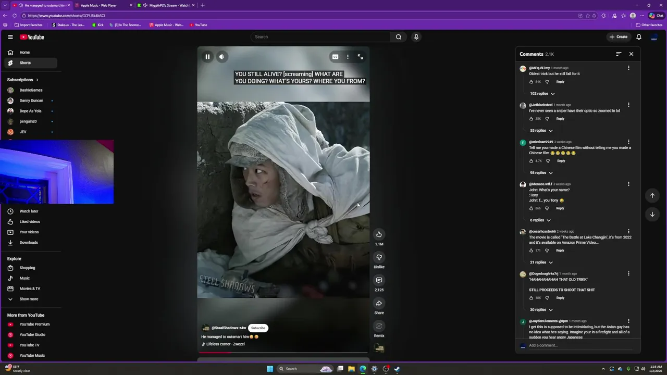Click the YouTube logo
Screen dimensions: 667x375
pyautogui.click(x=32, y=37)
